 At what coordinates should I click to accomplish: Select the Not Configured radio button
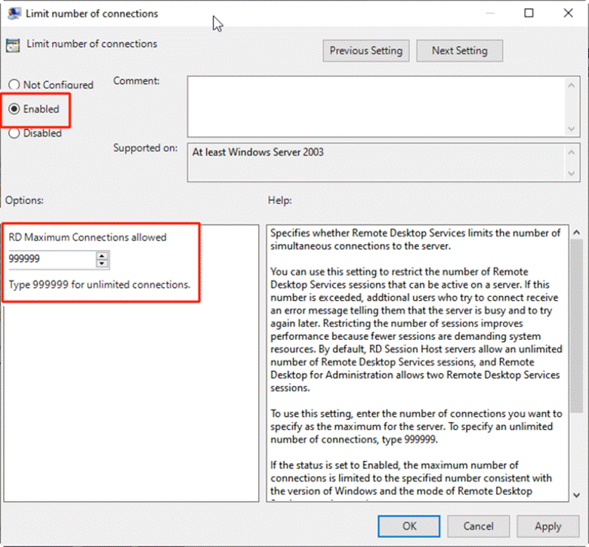(14, 85)
